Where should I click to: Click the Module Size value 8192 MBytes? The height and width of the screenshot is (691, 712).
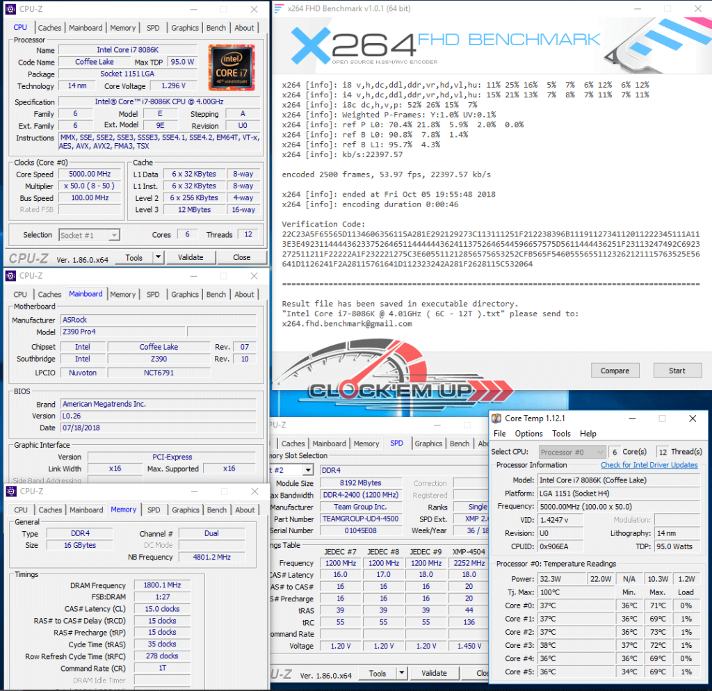[x=361, y=483]
